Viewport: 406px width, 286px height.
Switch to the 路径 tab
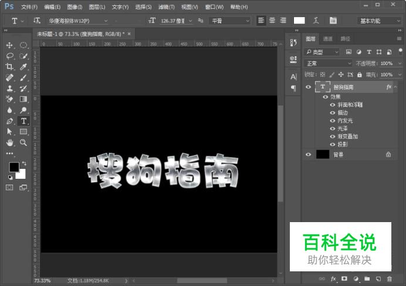point(345,39)
